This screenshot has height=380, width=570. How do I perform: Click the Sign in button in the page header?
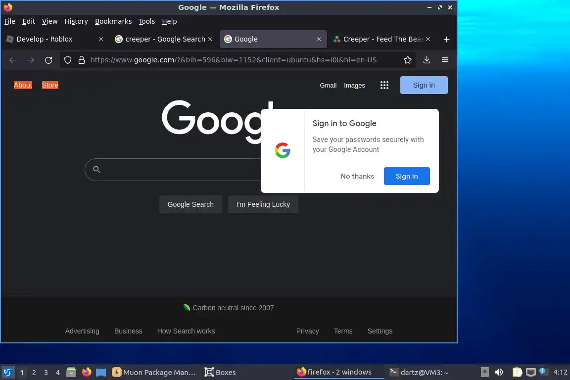[424, 85]
